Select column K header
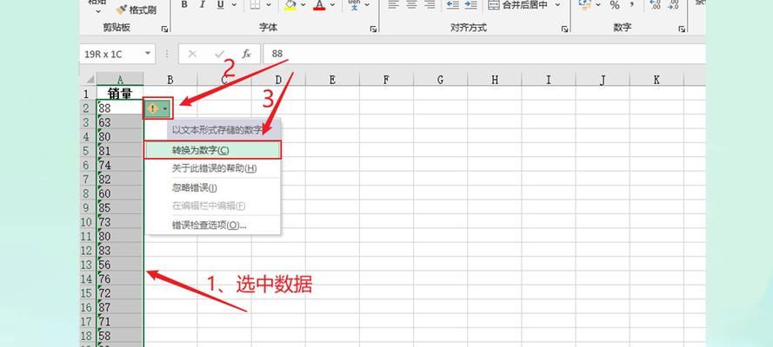Screen dimensions: 773x347 coord(656,79)
